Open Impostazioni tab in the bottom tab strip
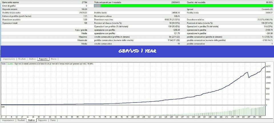This screenshot has height=123, width=274. tap(8, 120)
